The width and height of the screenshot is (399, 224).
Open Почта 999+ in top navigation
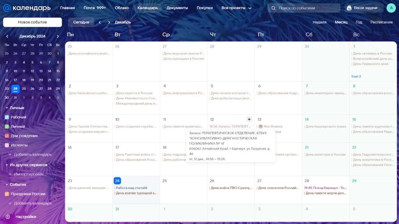point(95,8)
